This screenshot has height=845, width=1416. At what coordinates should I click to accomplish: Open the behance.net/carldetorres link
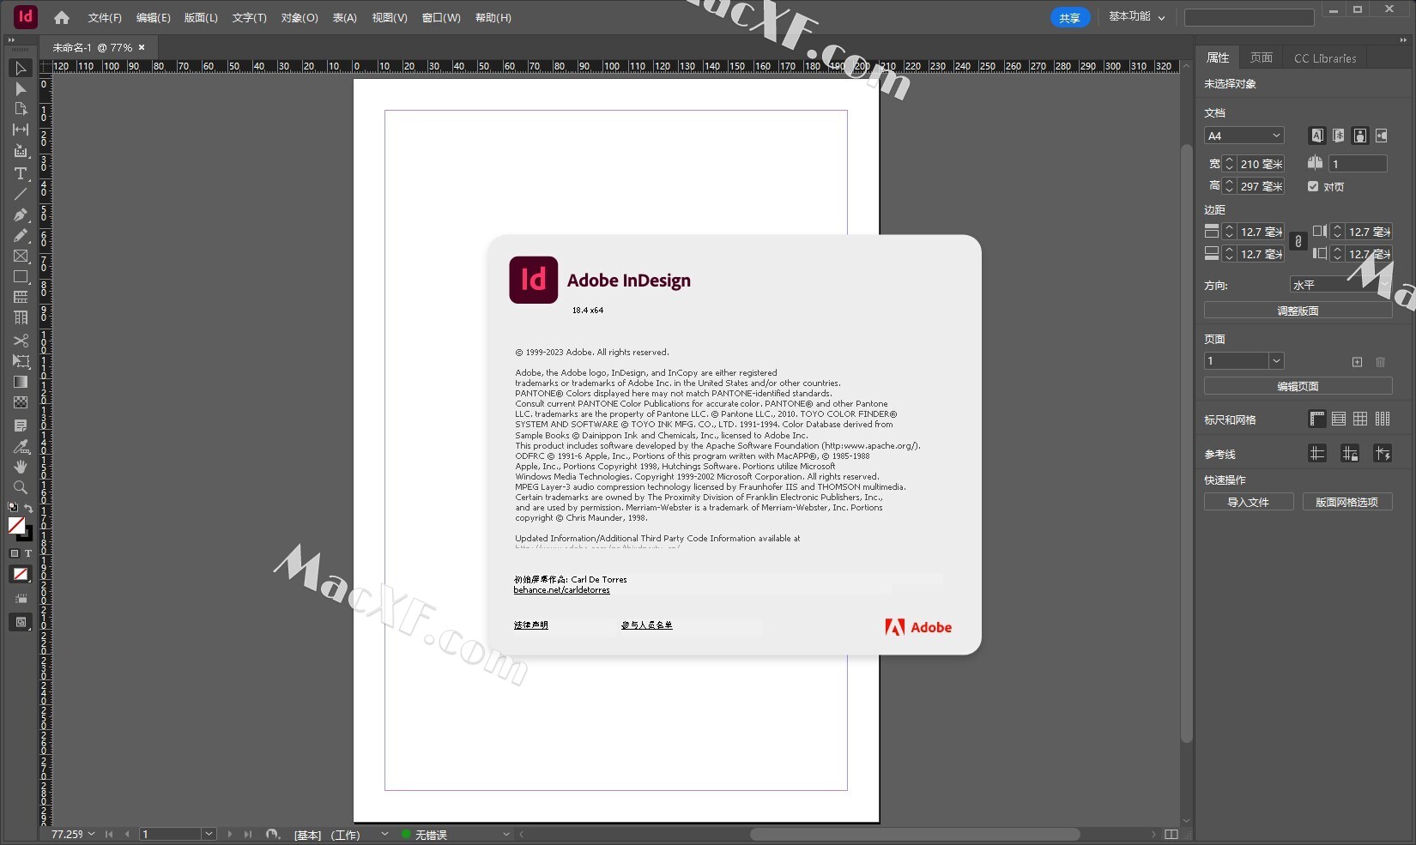point(562,590)
